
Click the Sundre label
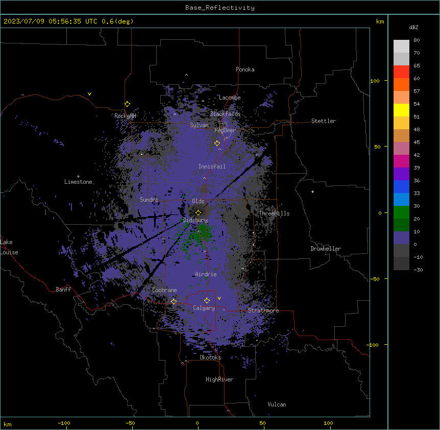(149, 200)
